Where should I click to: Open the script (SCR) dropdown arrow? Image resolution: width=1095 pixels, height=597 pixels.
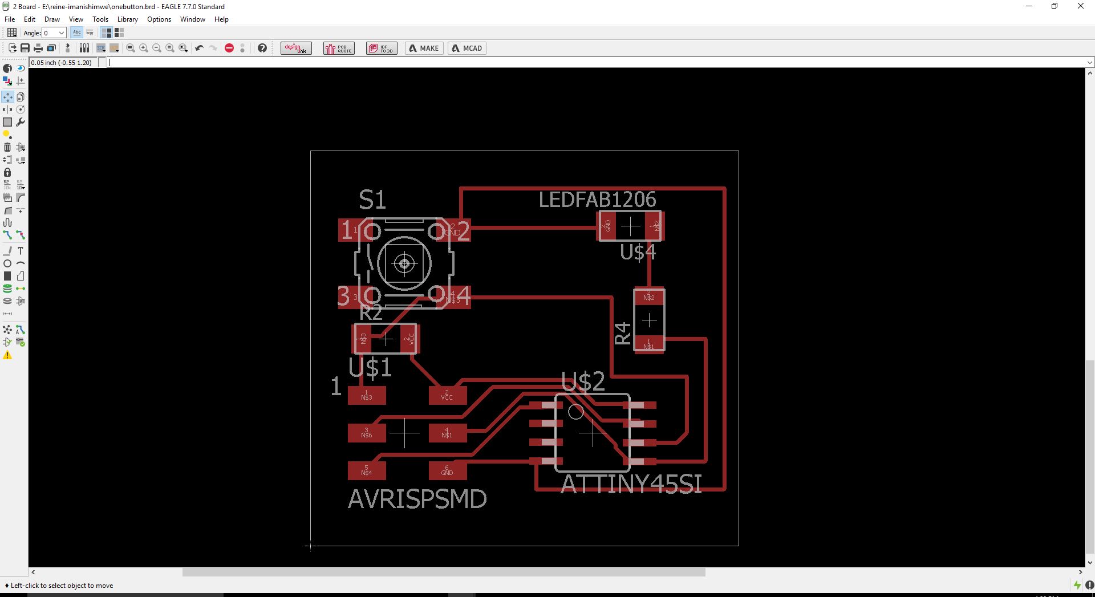tap(104, 52)
